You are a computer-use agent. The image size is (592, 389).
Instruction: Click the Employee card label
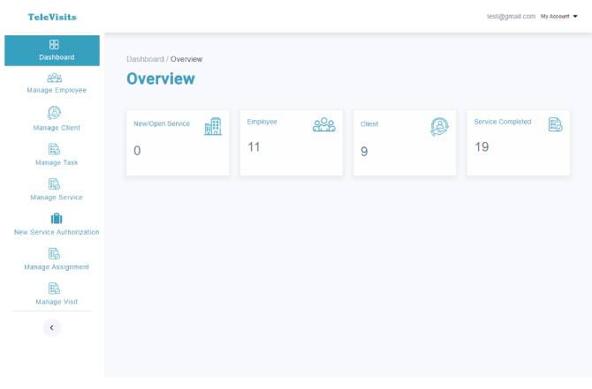click(262, 122)
